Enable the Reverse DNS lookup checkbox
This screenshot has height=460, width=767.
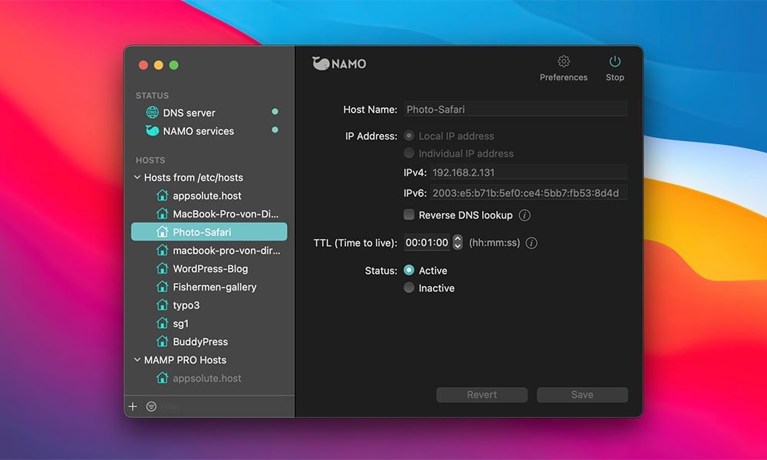point(410,215)
